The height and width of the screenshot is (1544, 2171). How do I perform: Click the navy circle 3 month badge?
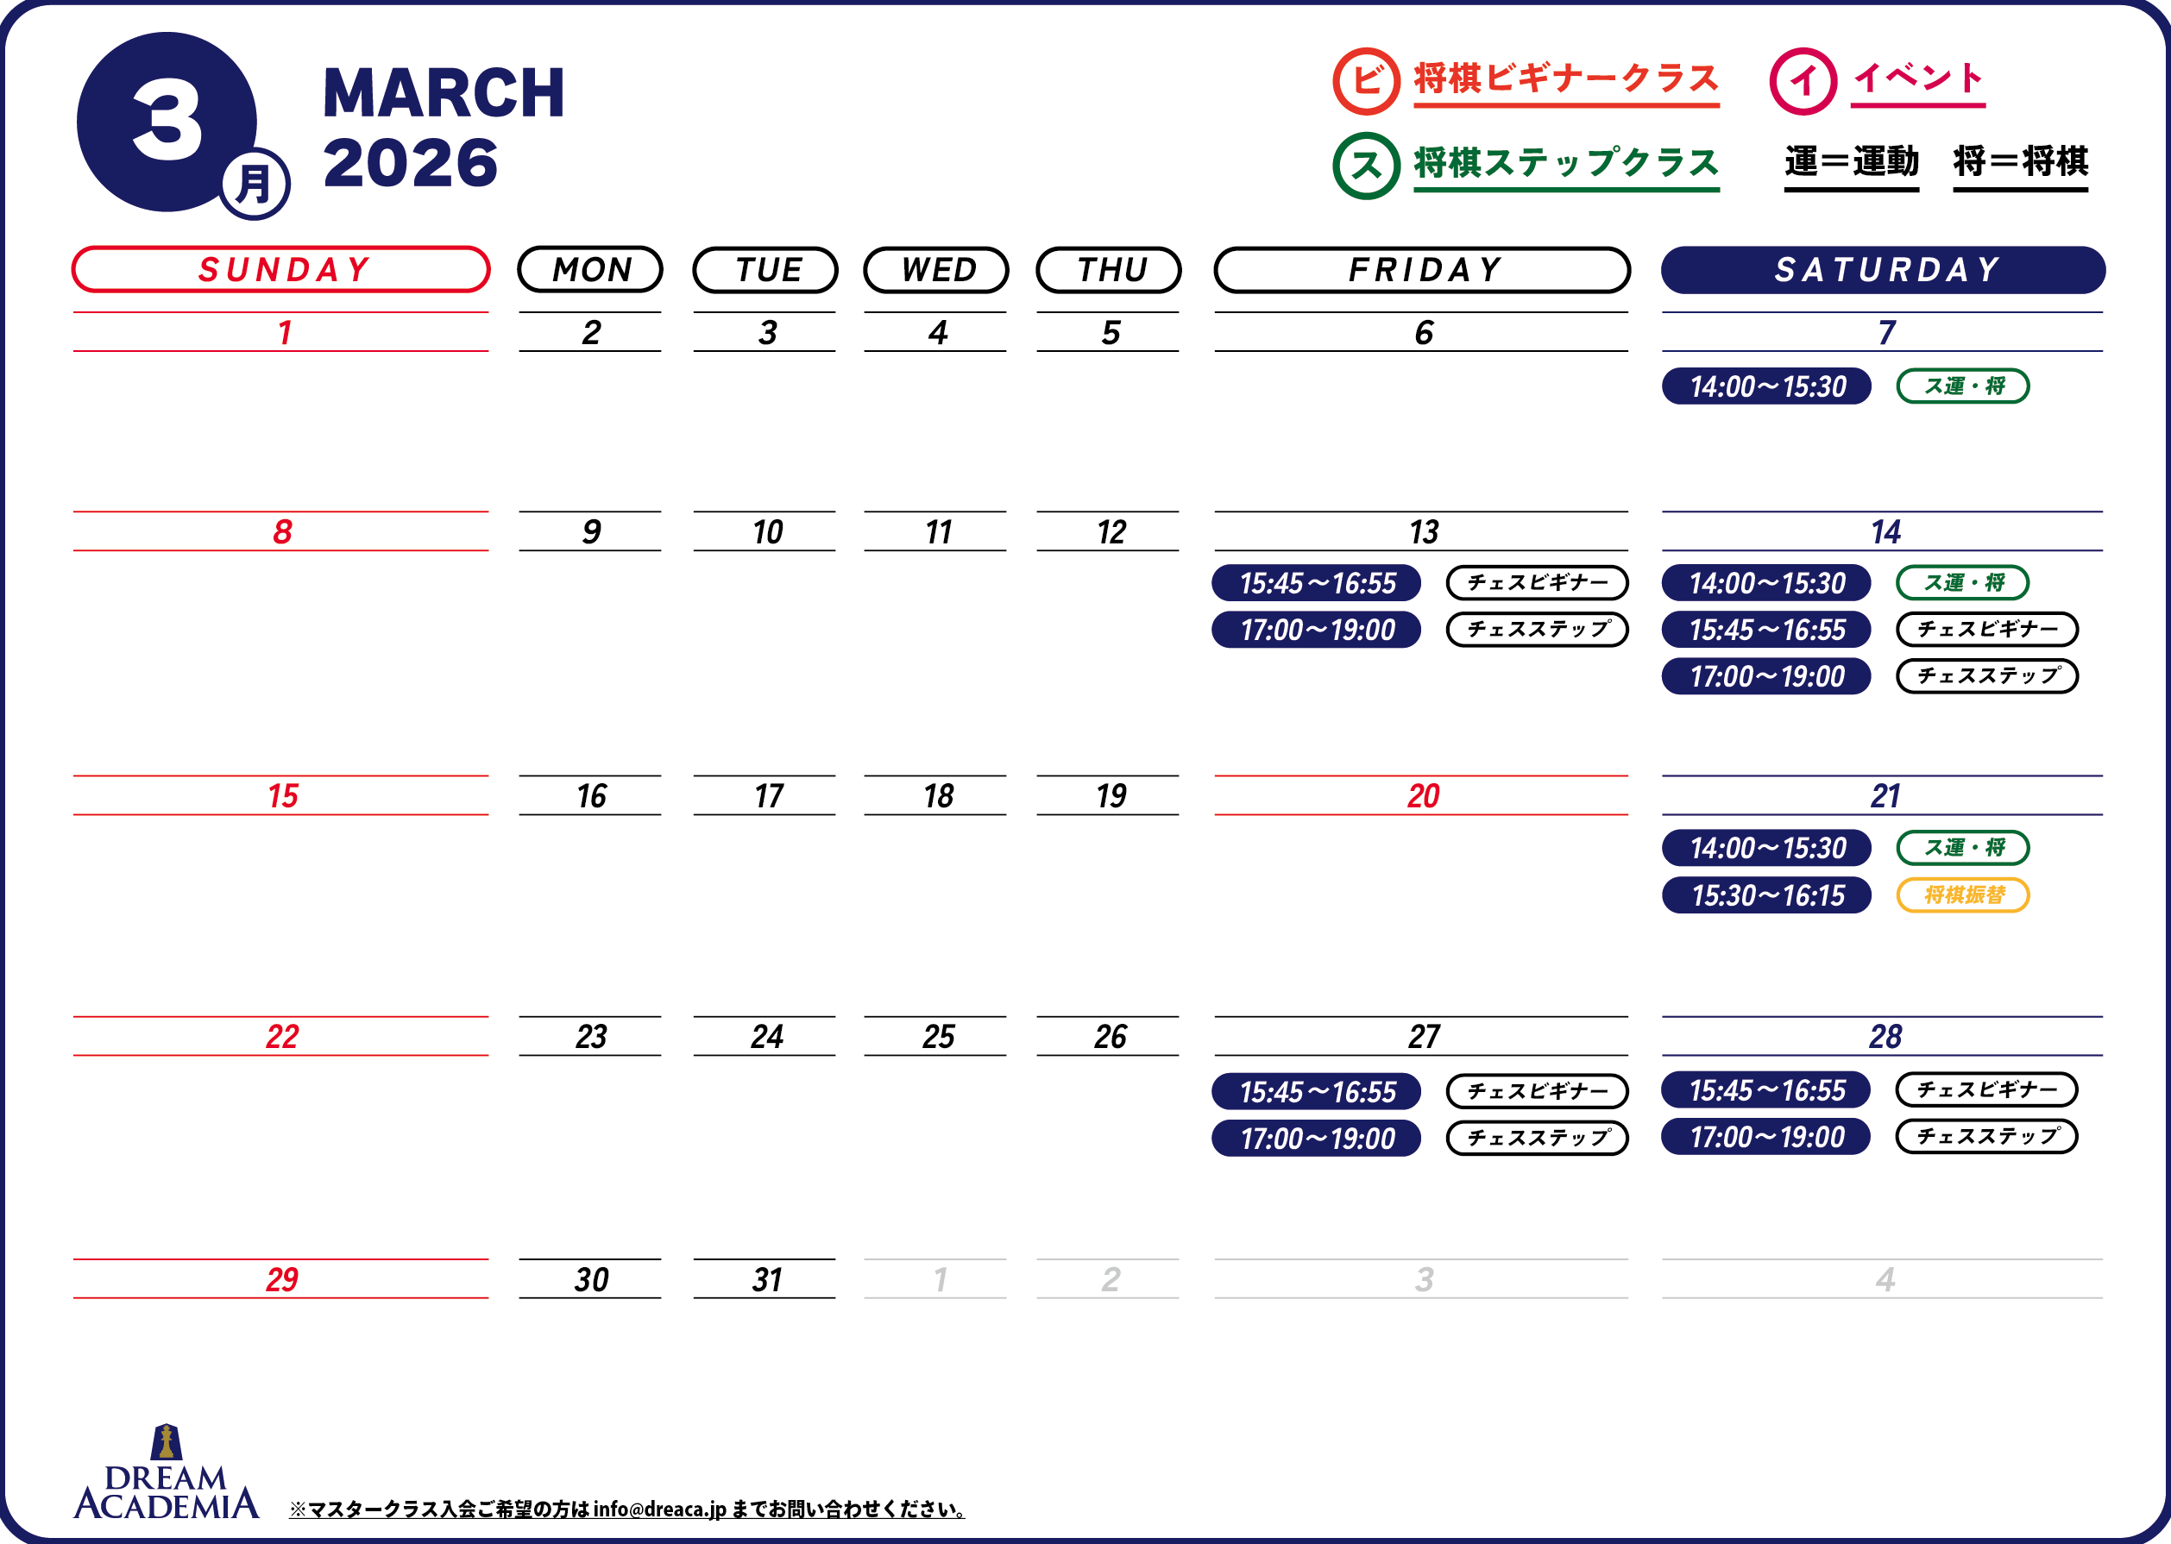click(x=167, y=122)
